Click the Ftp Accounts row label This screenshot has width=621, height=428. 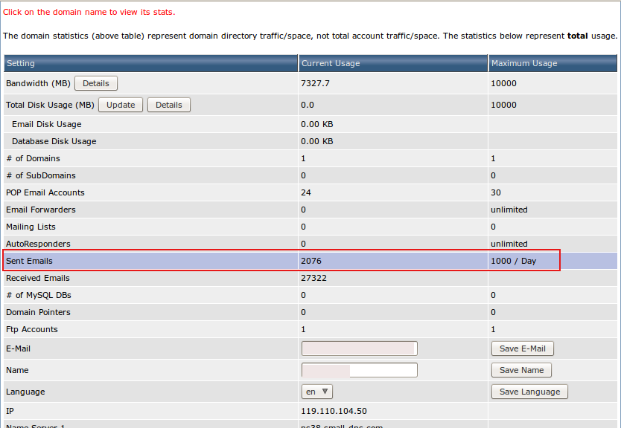32,329
